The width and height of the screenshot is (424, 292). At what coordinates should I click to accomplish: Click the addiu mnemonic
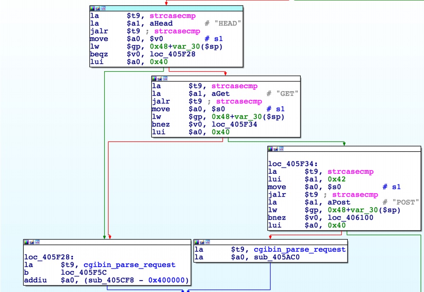click(35, 281)
